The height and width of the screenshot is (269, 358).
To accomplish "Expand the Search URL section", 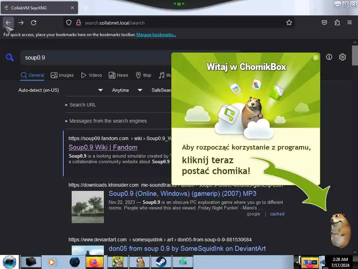I will tap(81, 105).
